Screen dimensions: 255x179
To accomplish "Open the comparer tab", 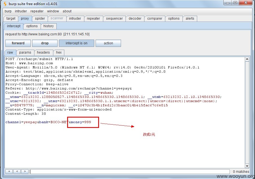I will tap(155, 19).
